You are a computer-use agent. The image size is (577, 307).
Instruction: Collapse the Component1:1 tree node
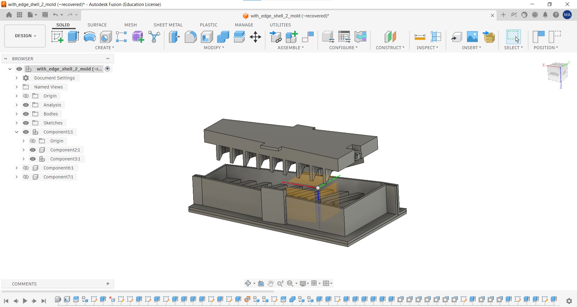(x=17, y=132)
